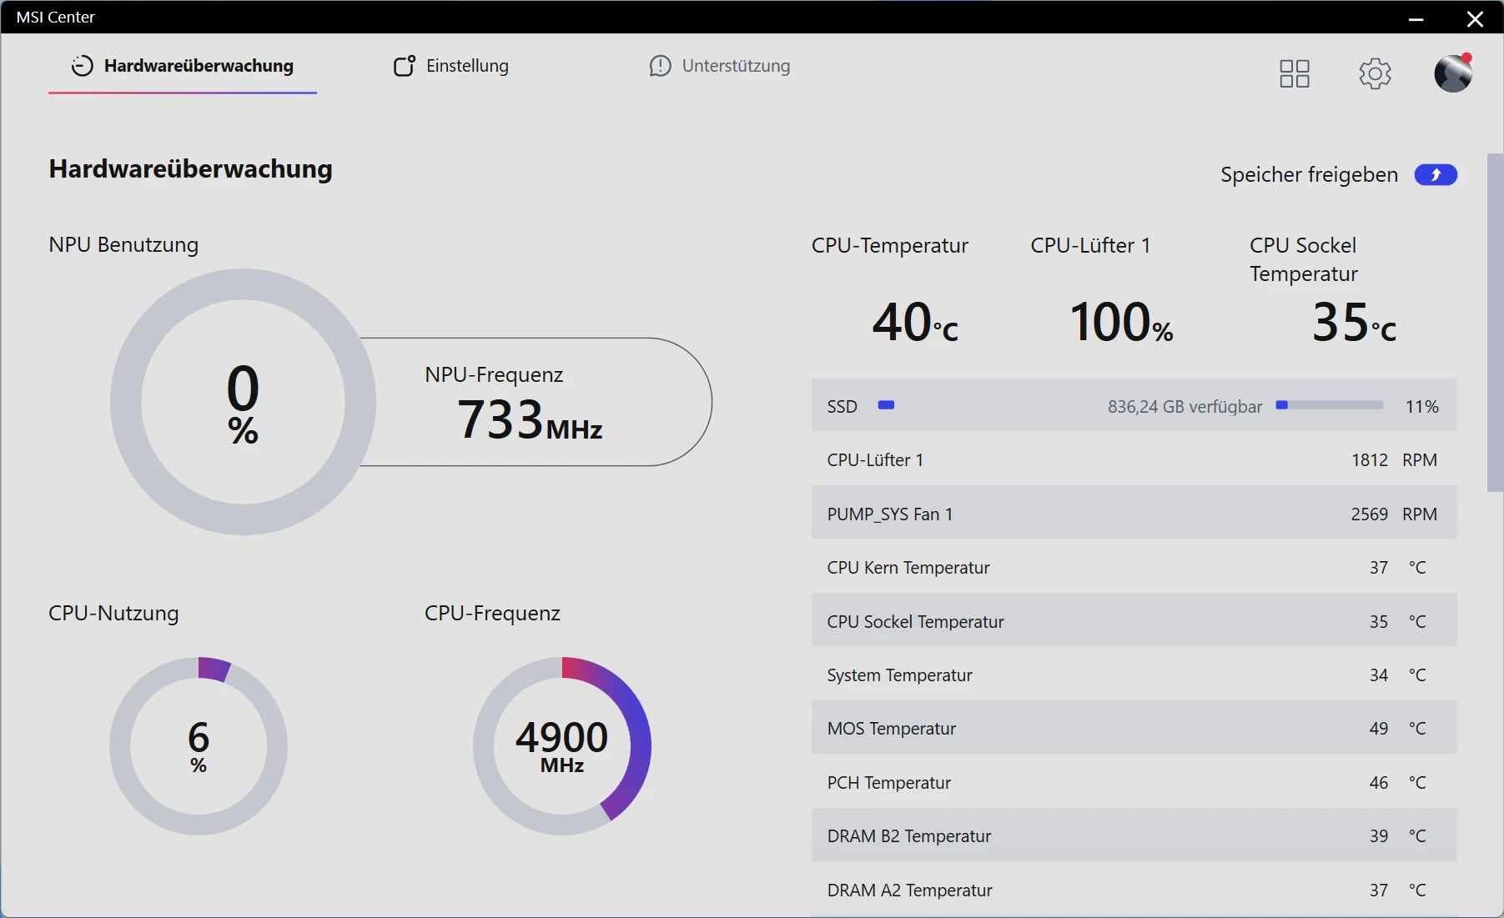The width and height of the screenshot is (1504, 918).
Task: Click the Unterstützung speech bubble icon
Action: [660, 66]
